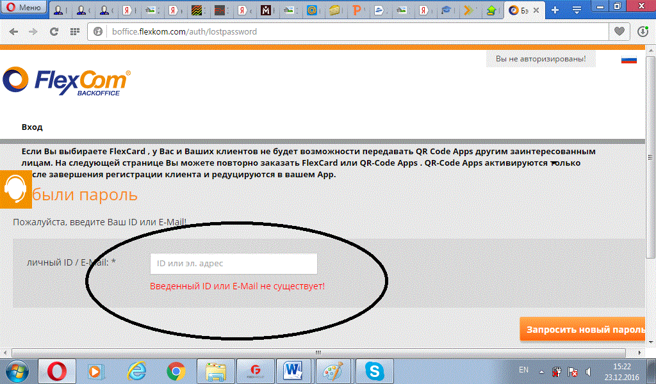Open the red G app in taskbar

[255, 371]
